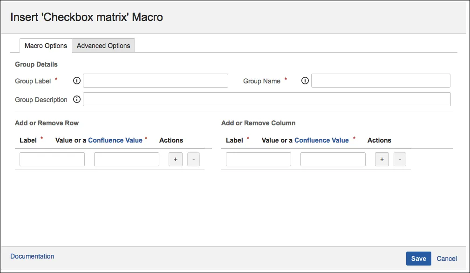Click the info icon next to Group Label

[x=77, y=81]
